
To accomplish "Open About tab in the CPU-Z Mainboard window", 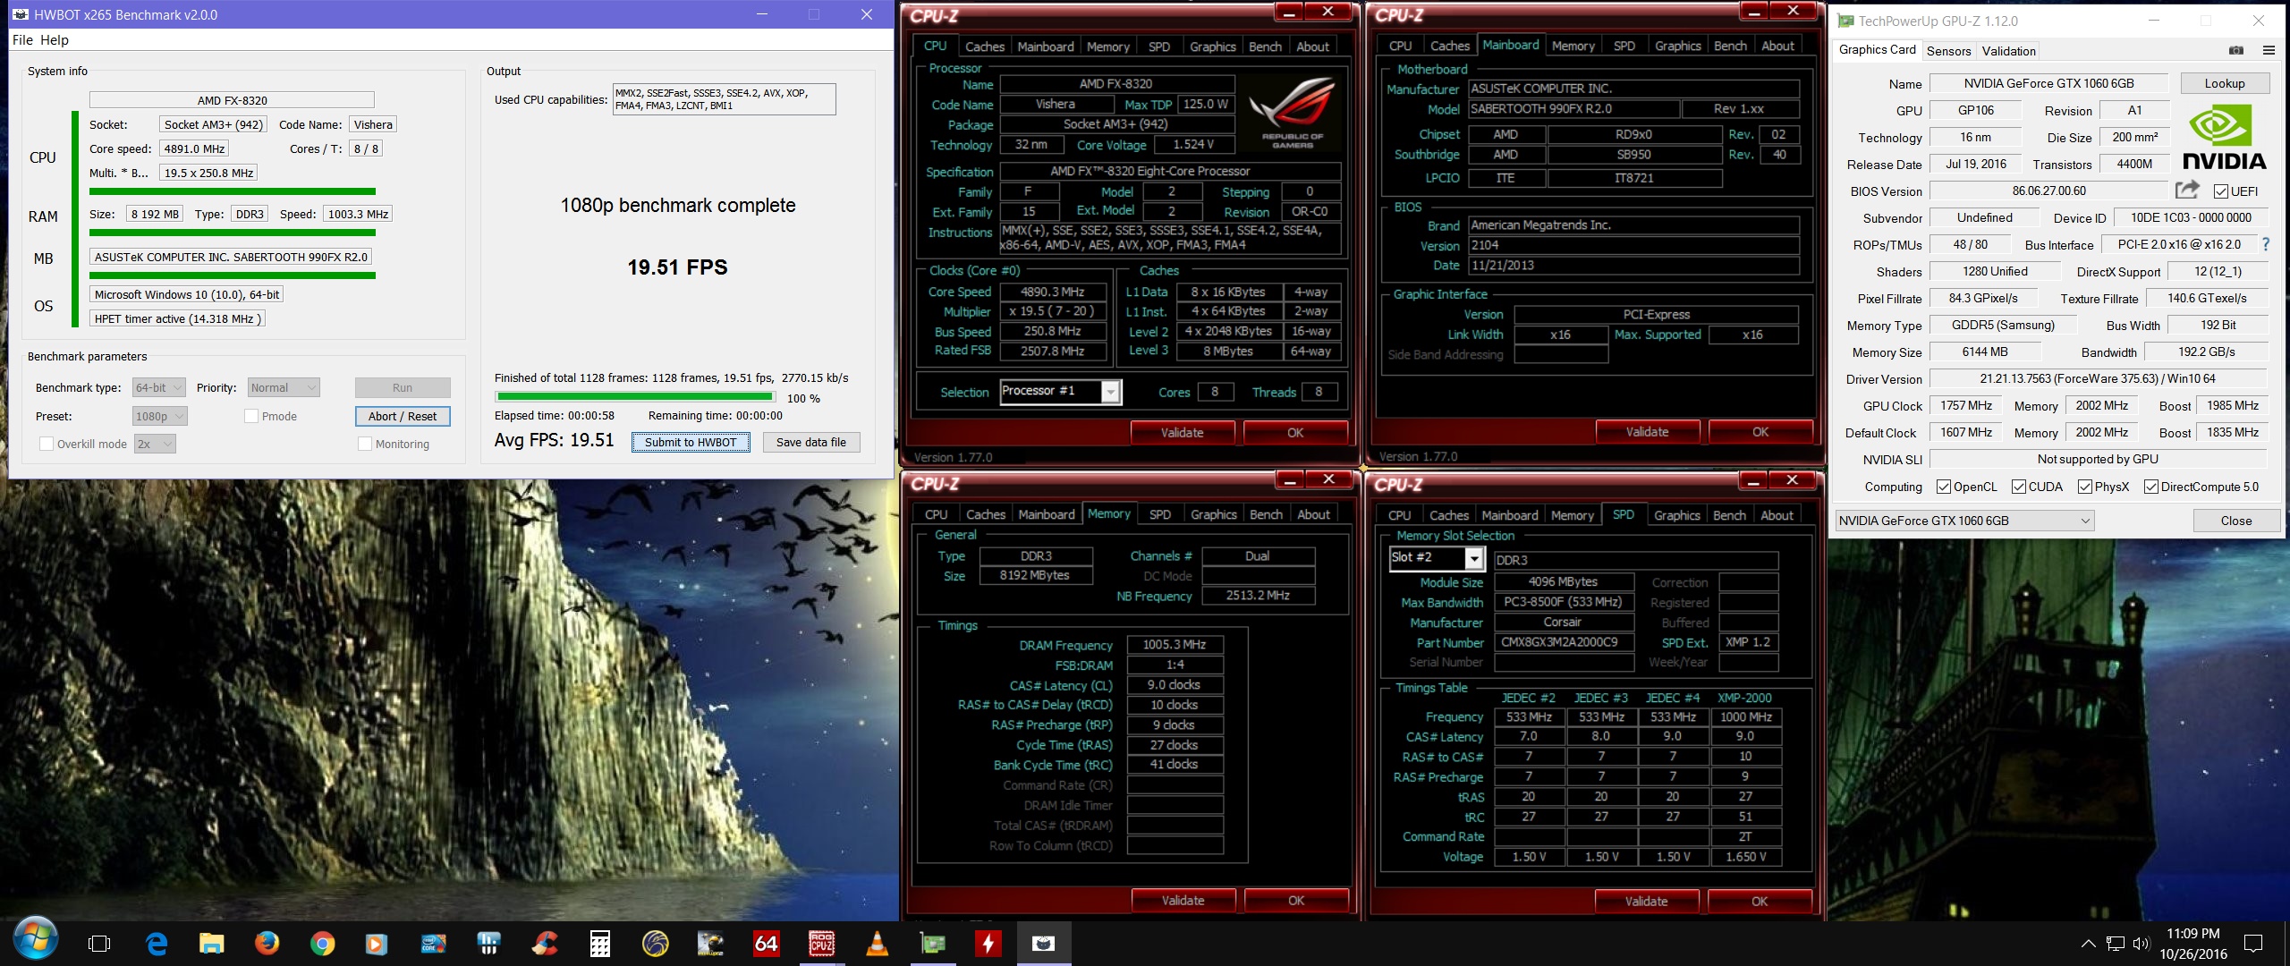I will [x=1777, y=46].
